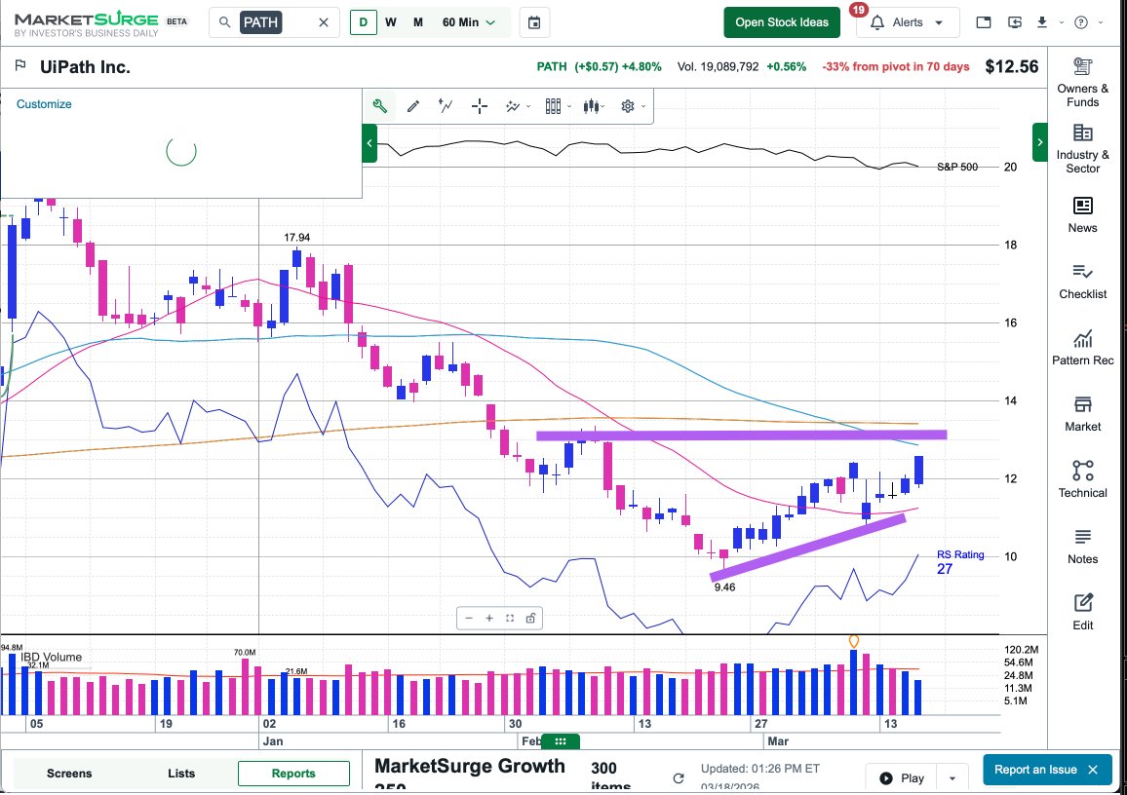The width and height of the screenshot is (1127, 795).
Task: Expand the help menu chevron
Action: (1101, 22)
